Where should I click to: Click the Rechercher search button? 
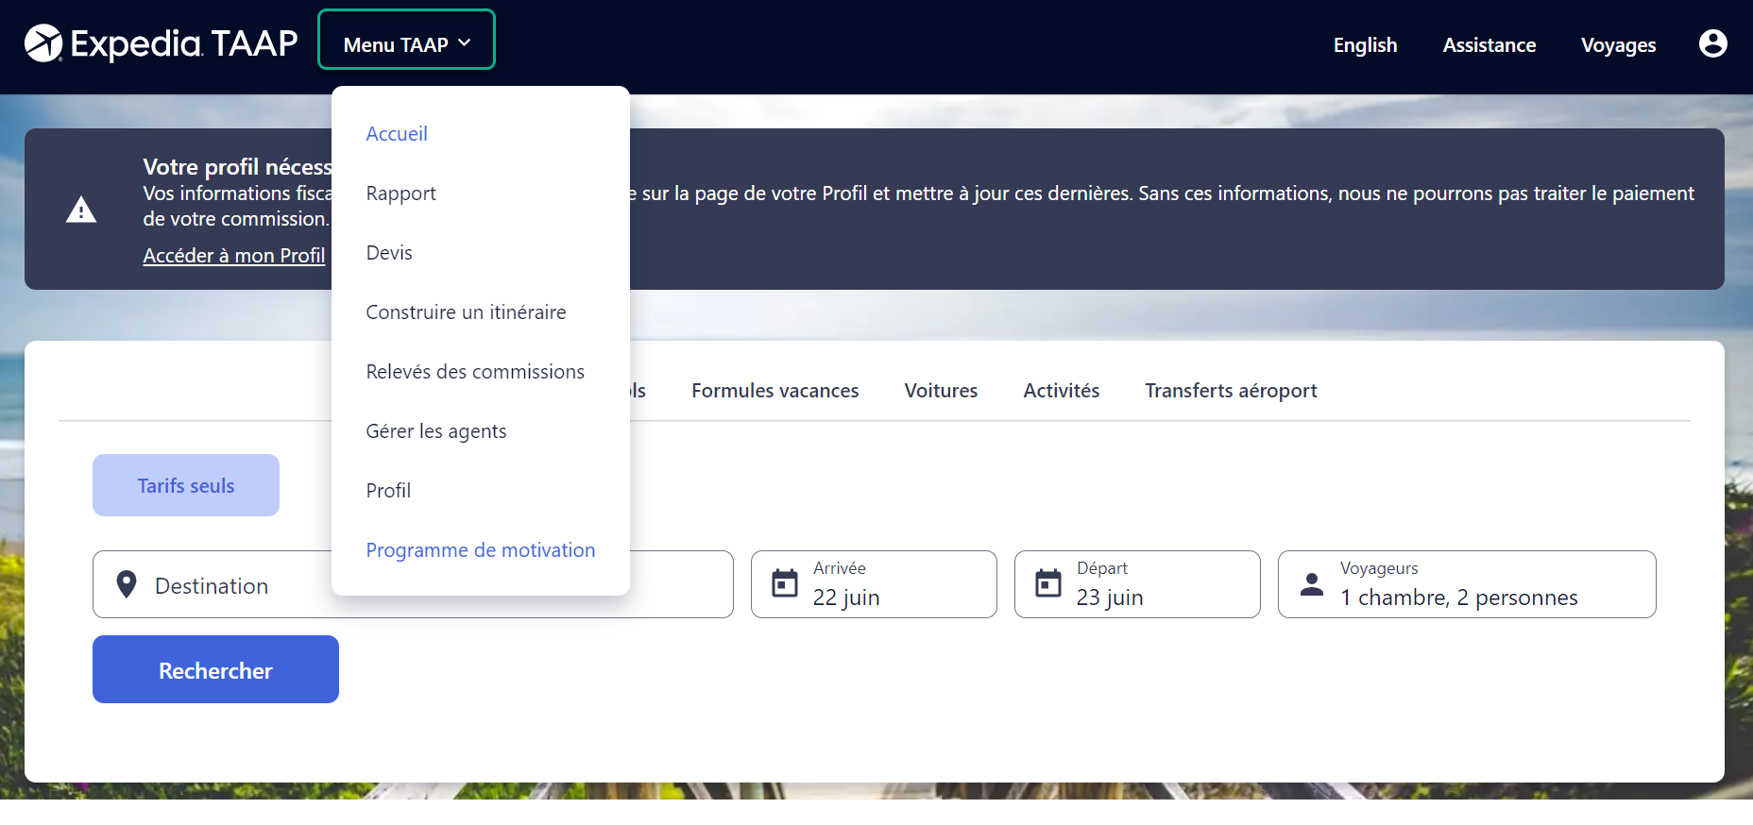tap(215, 669)
